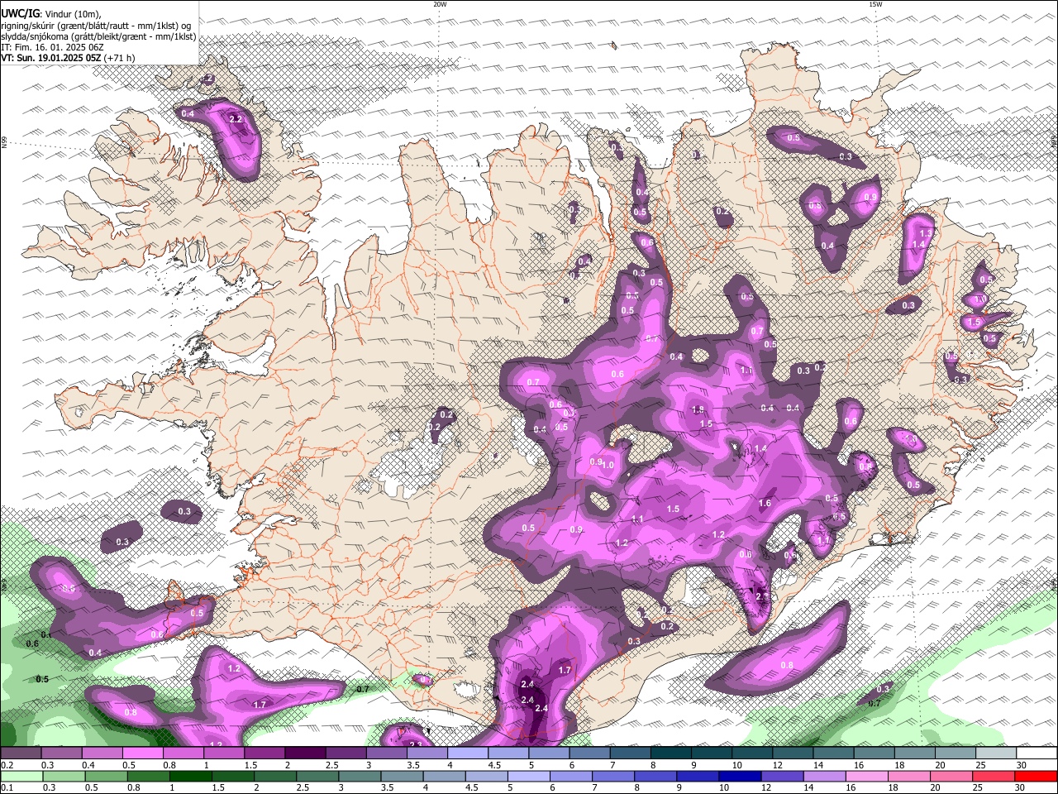This screenshot has height=794, width=1058.
Task: Click the '0.2' label starting the snow legend
Action: 7,765
